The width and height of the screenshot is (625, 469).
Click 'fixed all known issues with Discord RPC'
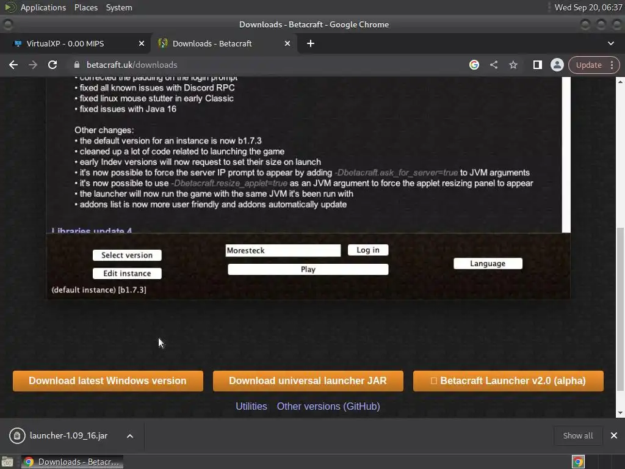157,88
